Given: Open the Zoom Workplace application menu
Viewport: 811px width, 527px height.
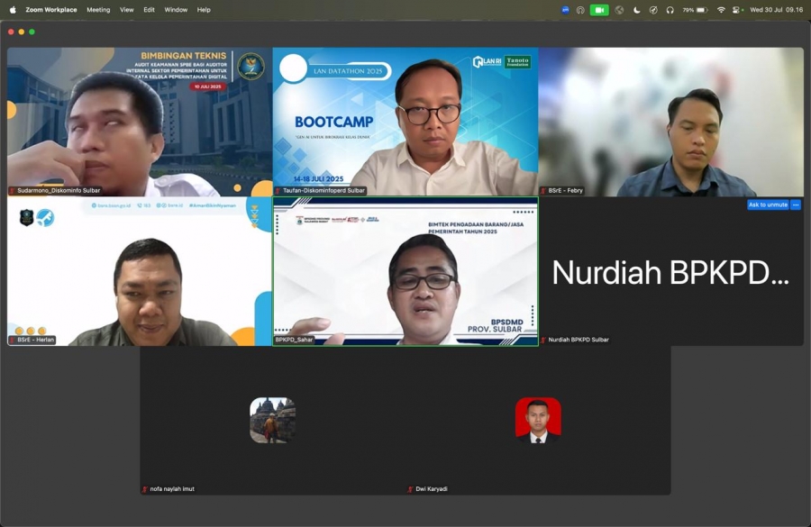Looking at the screenshot, I should click(x=51, y=10).
